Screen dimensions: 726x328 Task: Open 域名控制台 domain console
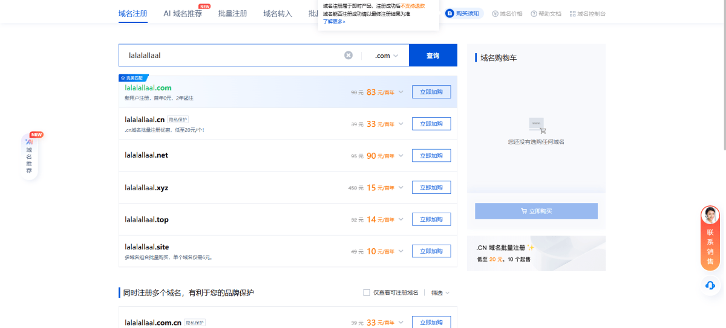(587, 13)
